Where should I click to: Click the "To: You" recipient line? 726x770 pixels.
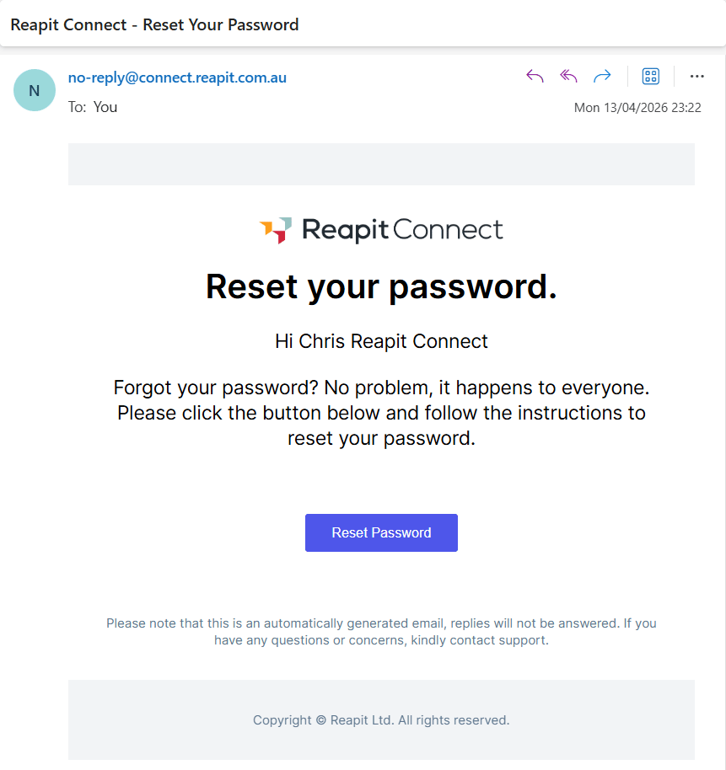click(x=93, y=107)
